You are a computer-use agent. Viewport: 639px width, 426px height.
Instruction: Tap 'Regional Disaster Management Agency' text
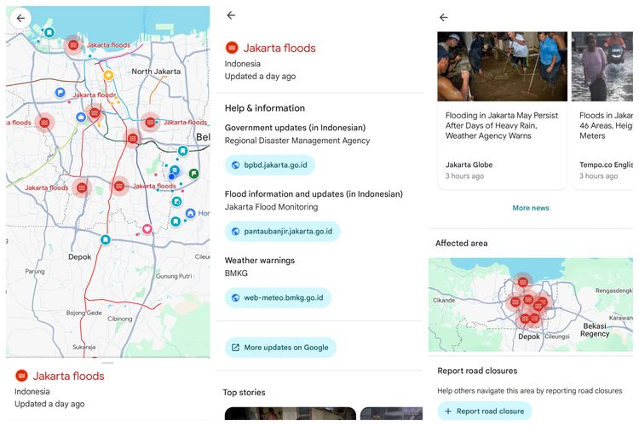(297, 141)
